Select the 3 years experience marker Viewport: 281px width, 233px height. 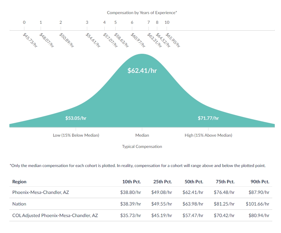[x=87, y=22]
